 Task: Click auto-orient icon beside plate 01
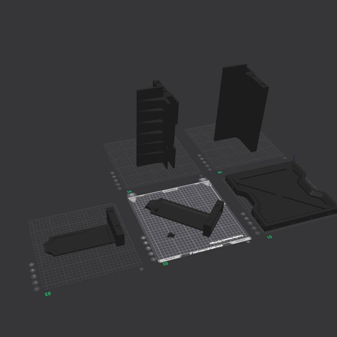coord(253,228)
